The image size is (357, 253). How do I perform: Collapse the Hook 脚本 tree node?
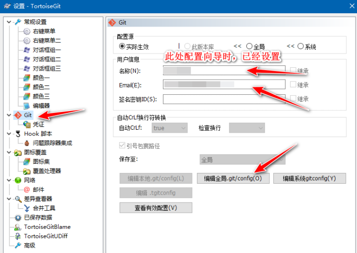click(9, 134)
